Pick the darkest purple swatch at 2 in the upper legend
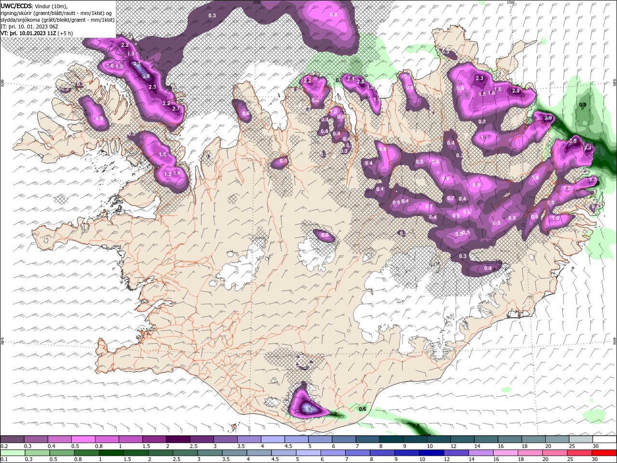617x463 pixels. (178, 439)
